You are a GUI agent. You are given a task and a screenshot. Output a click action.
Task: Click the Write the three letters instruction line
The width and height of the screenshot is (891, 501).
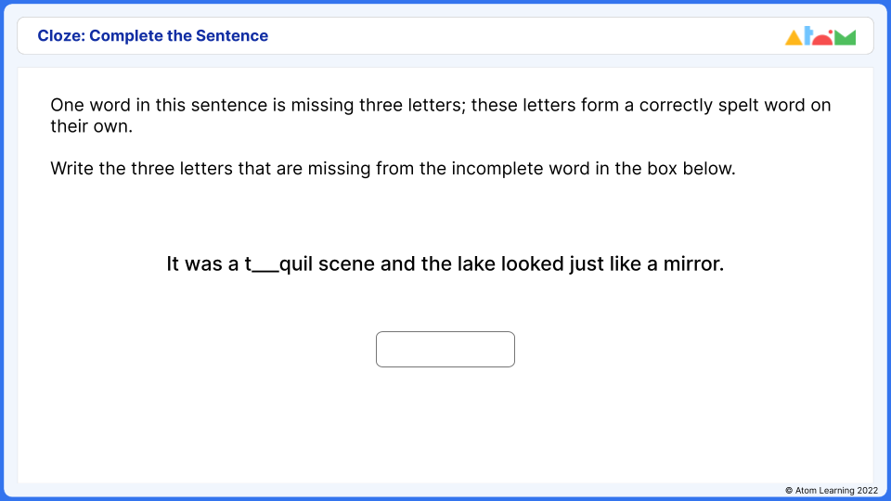(x=393, y=169)
